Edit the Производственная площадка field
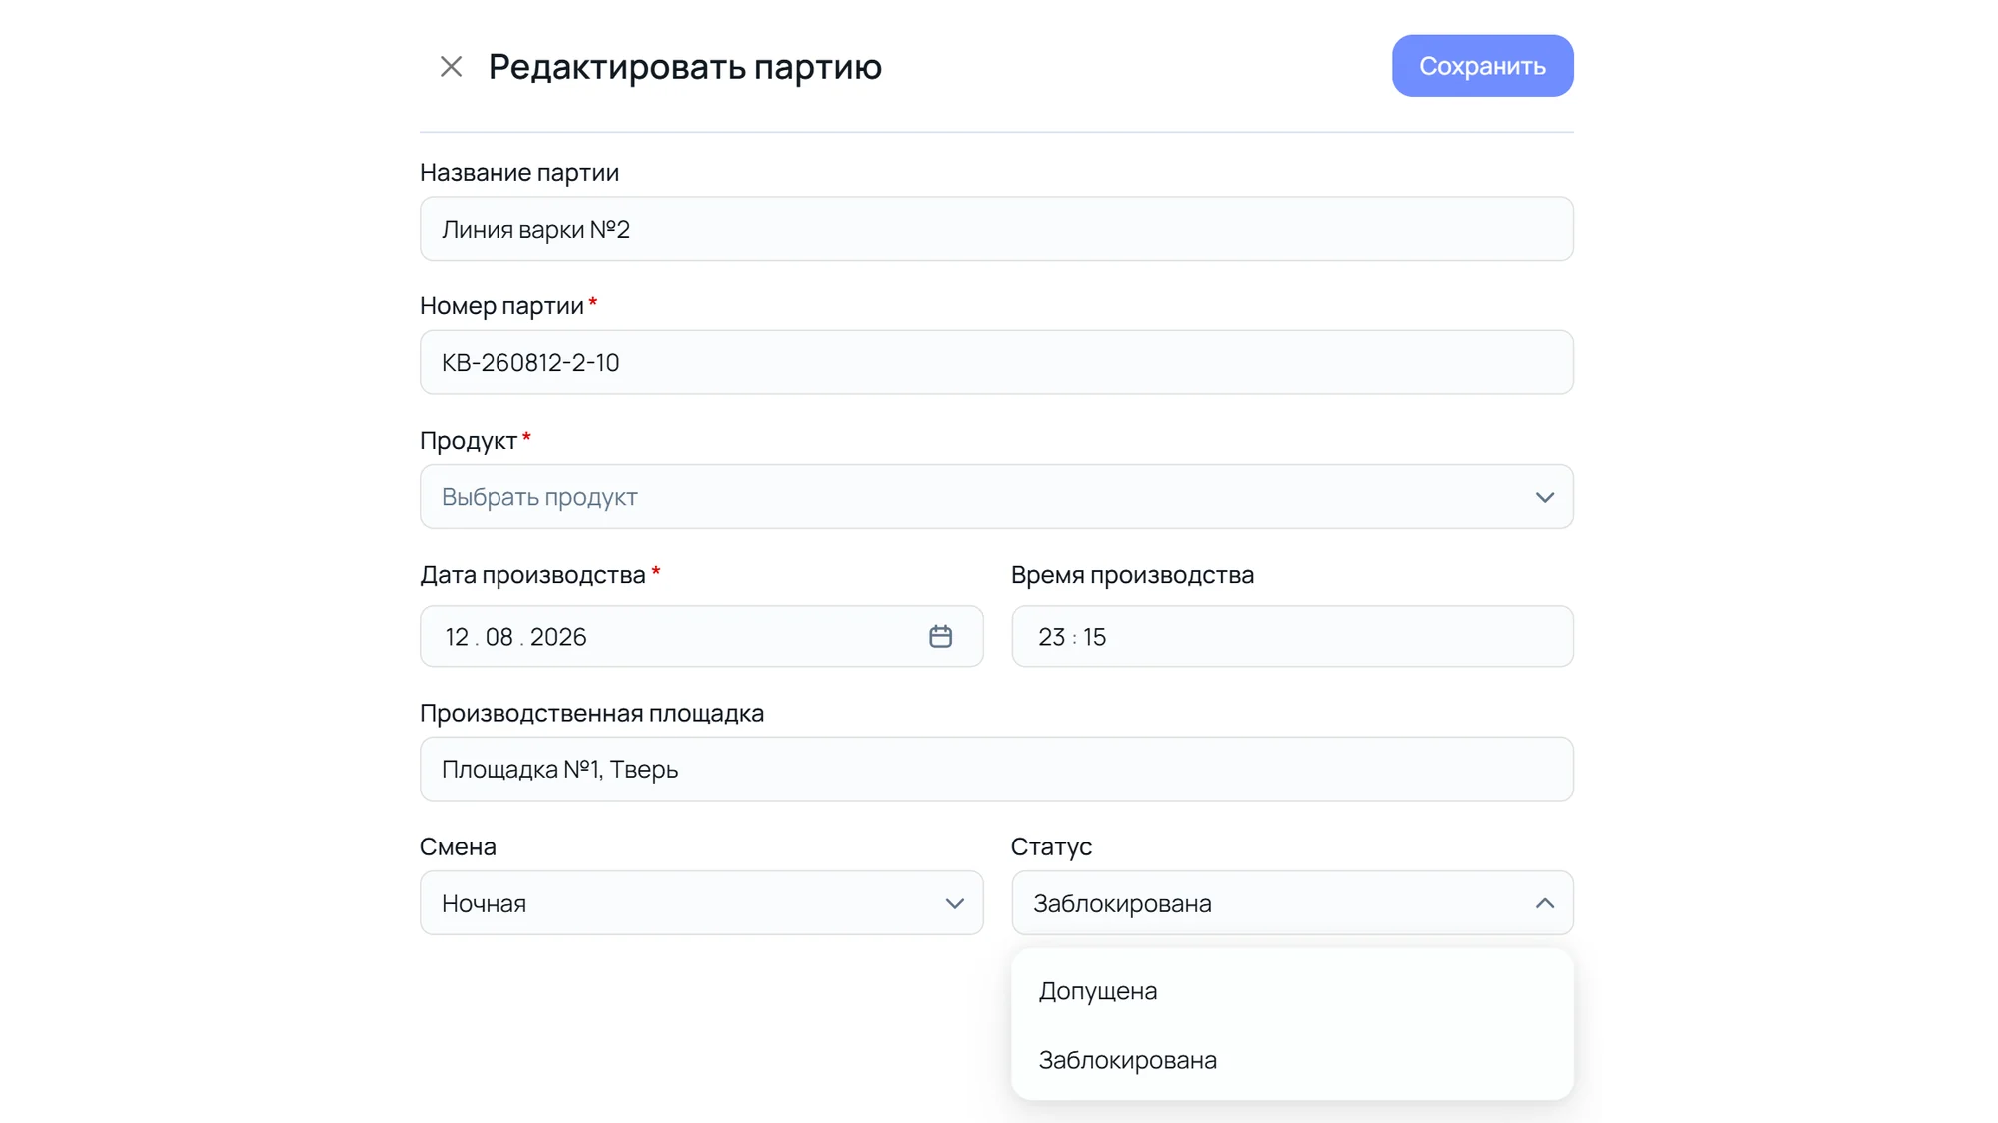Viewport: 1998px width, 1123px height. 997,769
